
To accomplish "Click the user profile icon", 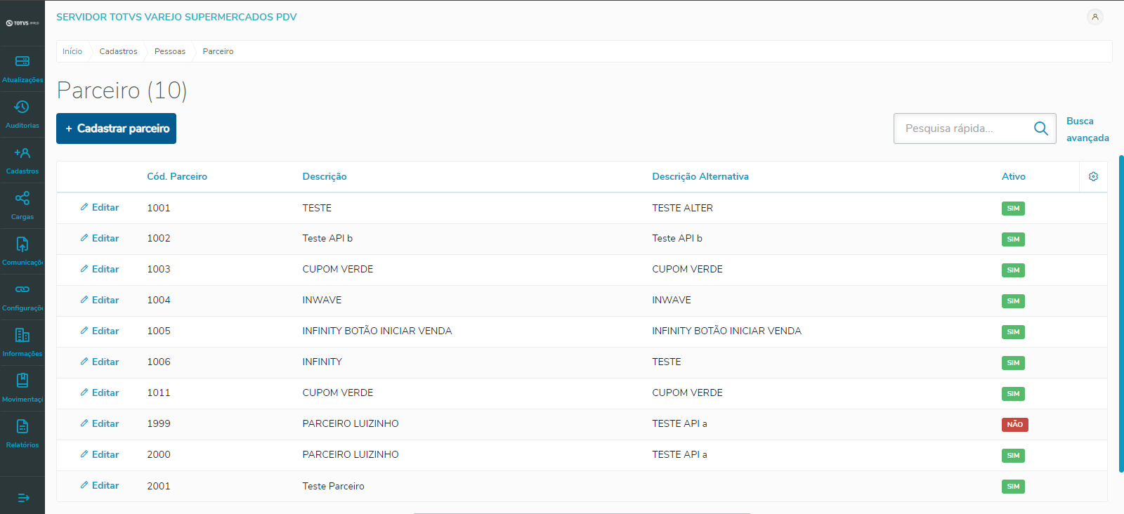I will [x=1094, y=17].
